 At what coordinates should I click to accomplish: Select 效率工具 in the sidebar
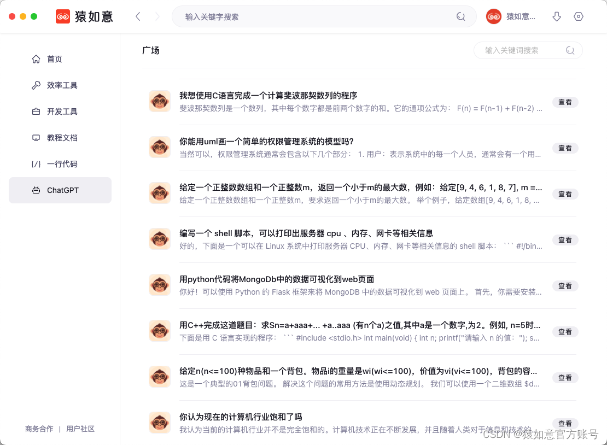point(60,85)
